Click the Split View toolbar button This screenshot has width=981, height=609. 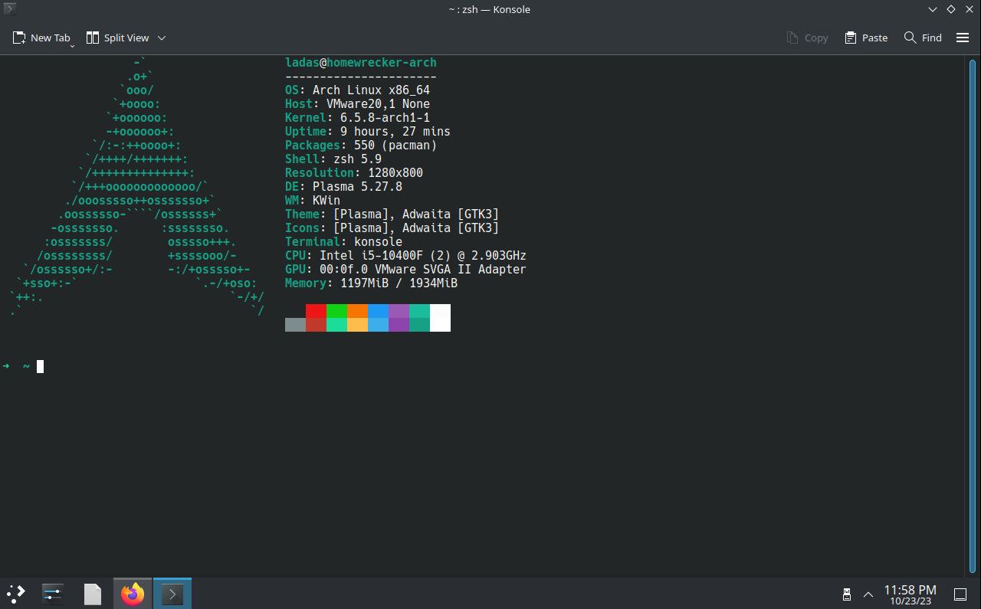coord(117,38)
